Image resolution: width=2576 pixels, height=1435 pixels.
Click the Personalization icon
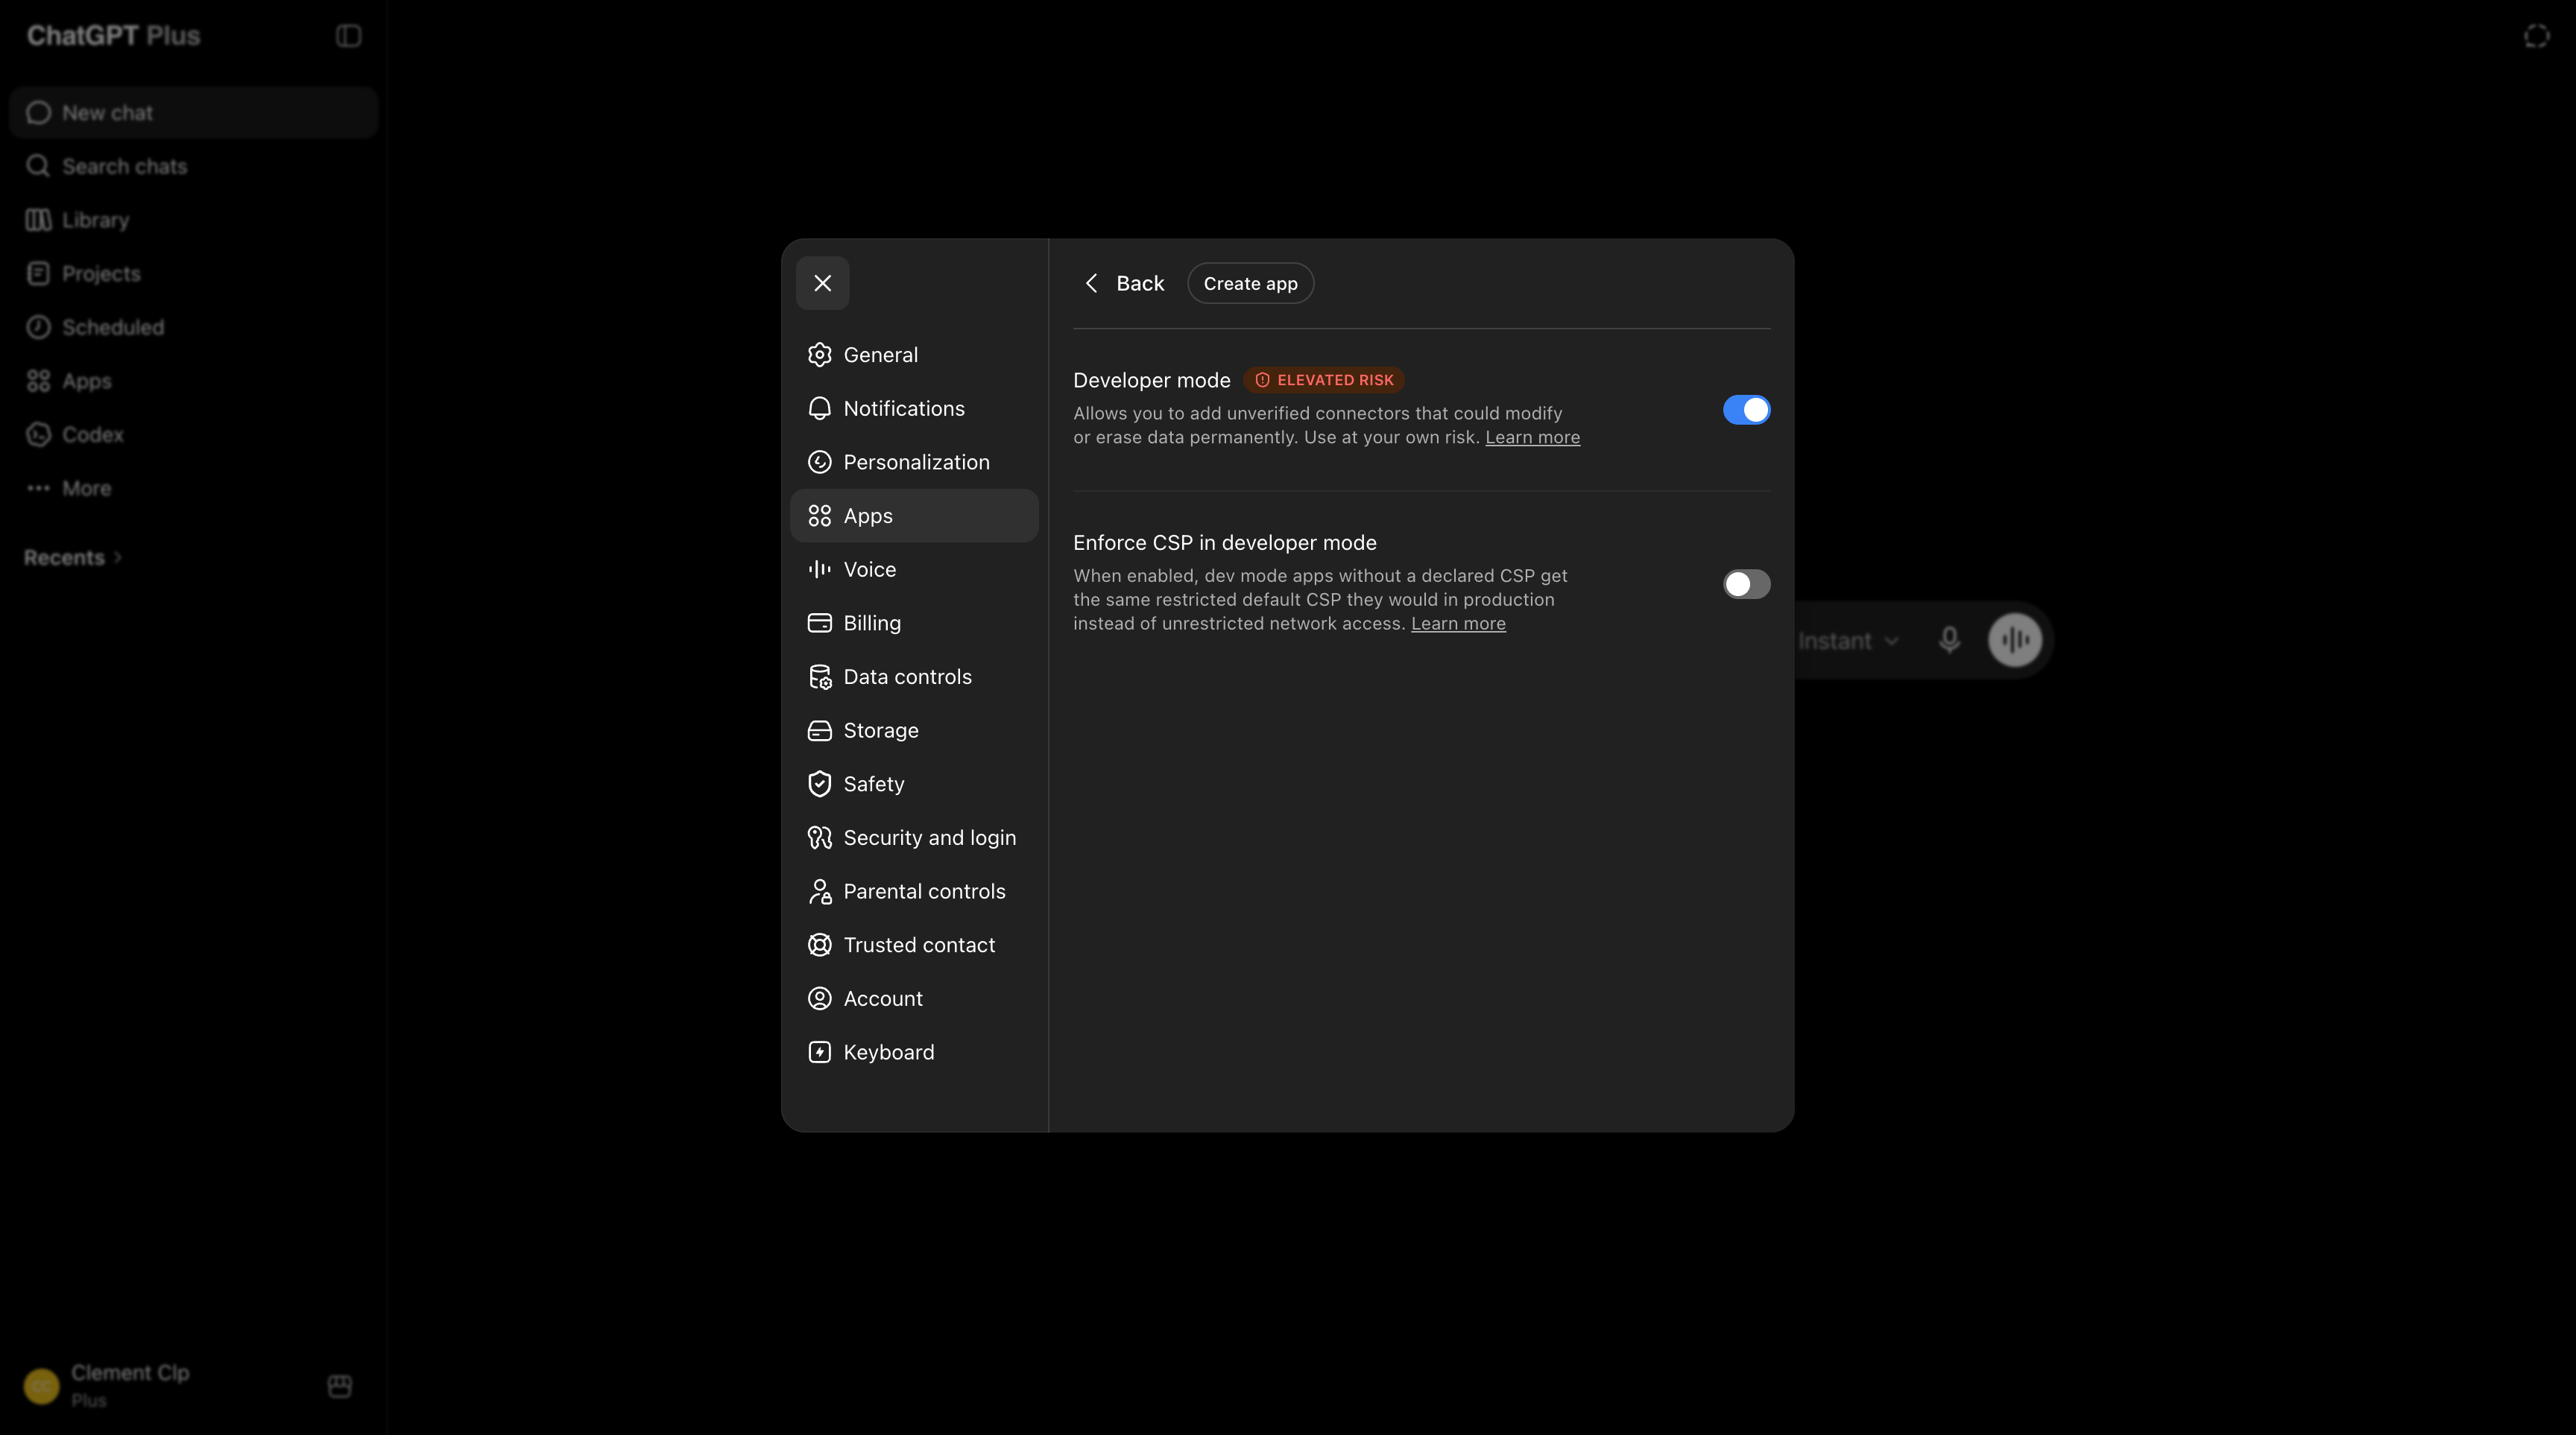pyautogui.click(x=819, y=462)
